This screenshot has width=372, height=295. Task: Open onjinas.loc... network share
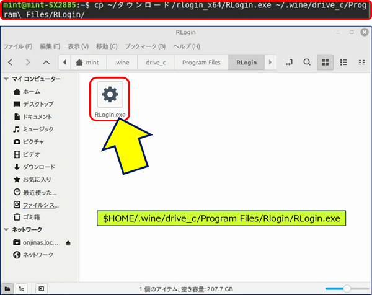[35, 242]
